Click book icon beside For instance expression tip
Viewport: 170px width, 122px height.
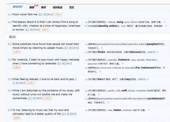pyautogui.click(x=86, y=68)
